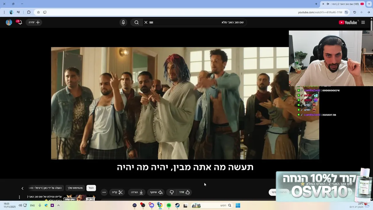373x210 pixels.
Task: Reload the page in the browser
Action: [x=355, y=12]
